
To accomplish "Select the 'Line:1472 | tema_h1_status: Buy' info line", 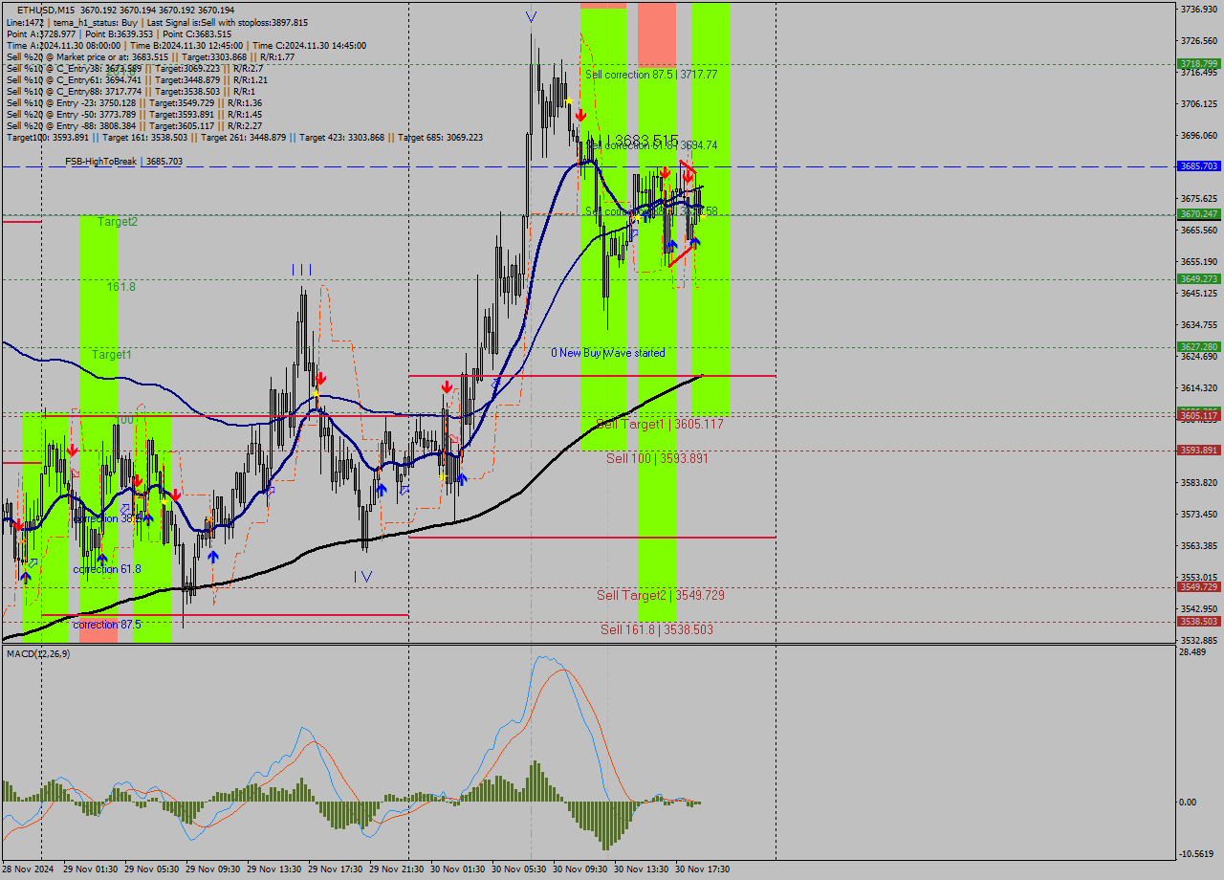I will pyautogui.click(x=158, y=22).
